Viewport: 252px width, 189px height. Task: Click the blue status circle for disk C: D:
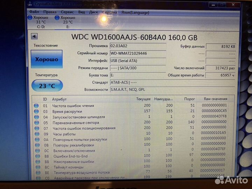tap(30, 17)
